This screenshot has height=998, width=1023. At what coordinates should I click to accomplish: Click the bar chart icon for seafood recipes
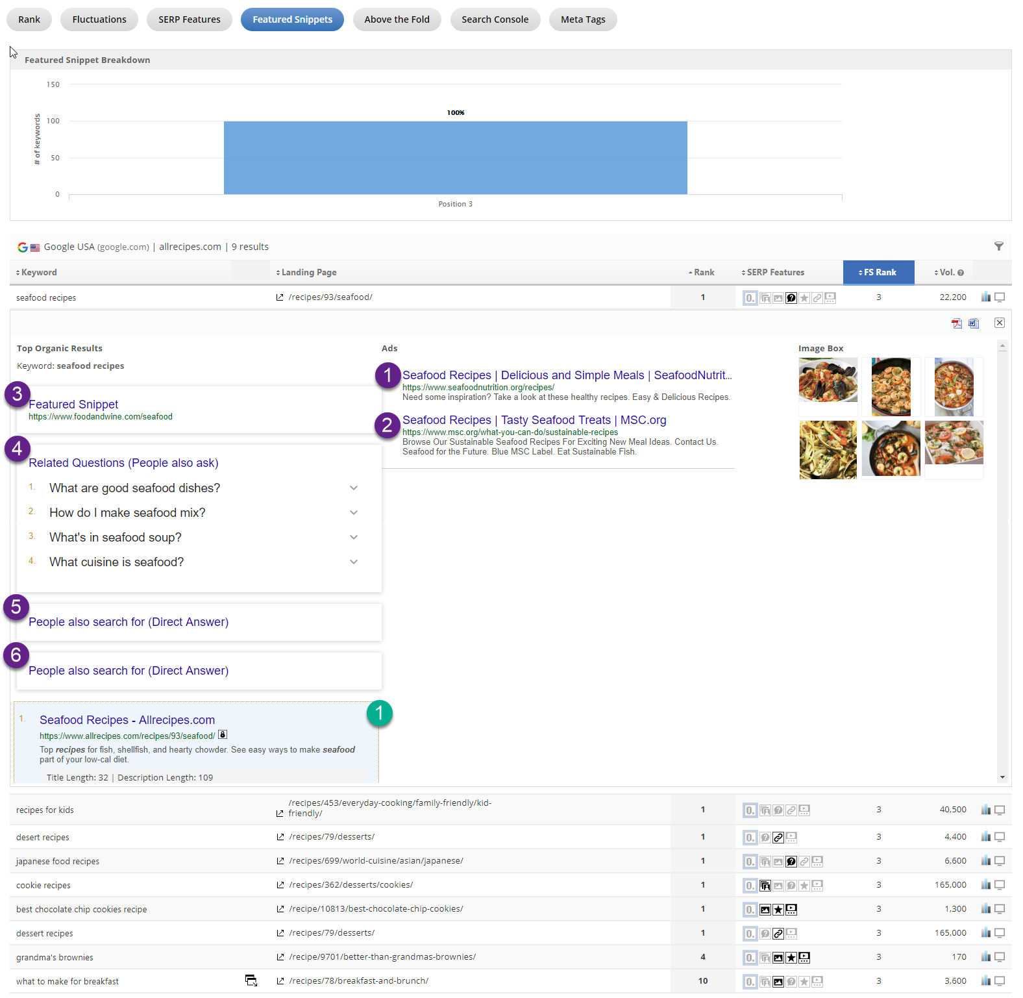click(x=985, y=297)
